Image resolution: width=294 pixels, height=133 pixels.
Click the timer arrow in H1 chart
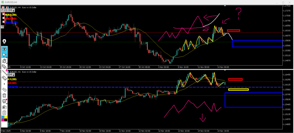point(14,75)
